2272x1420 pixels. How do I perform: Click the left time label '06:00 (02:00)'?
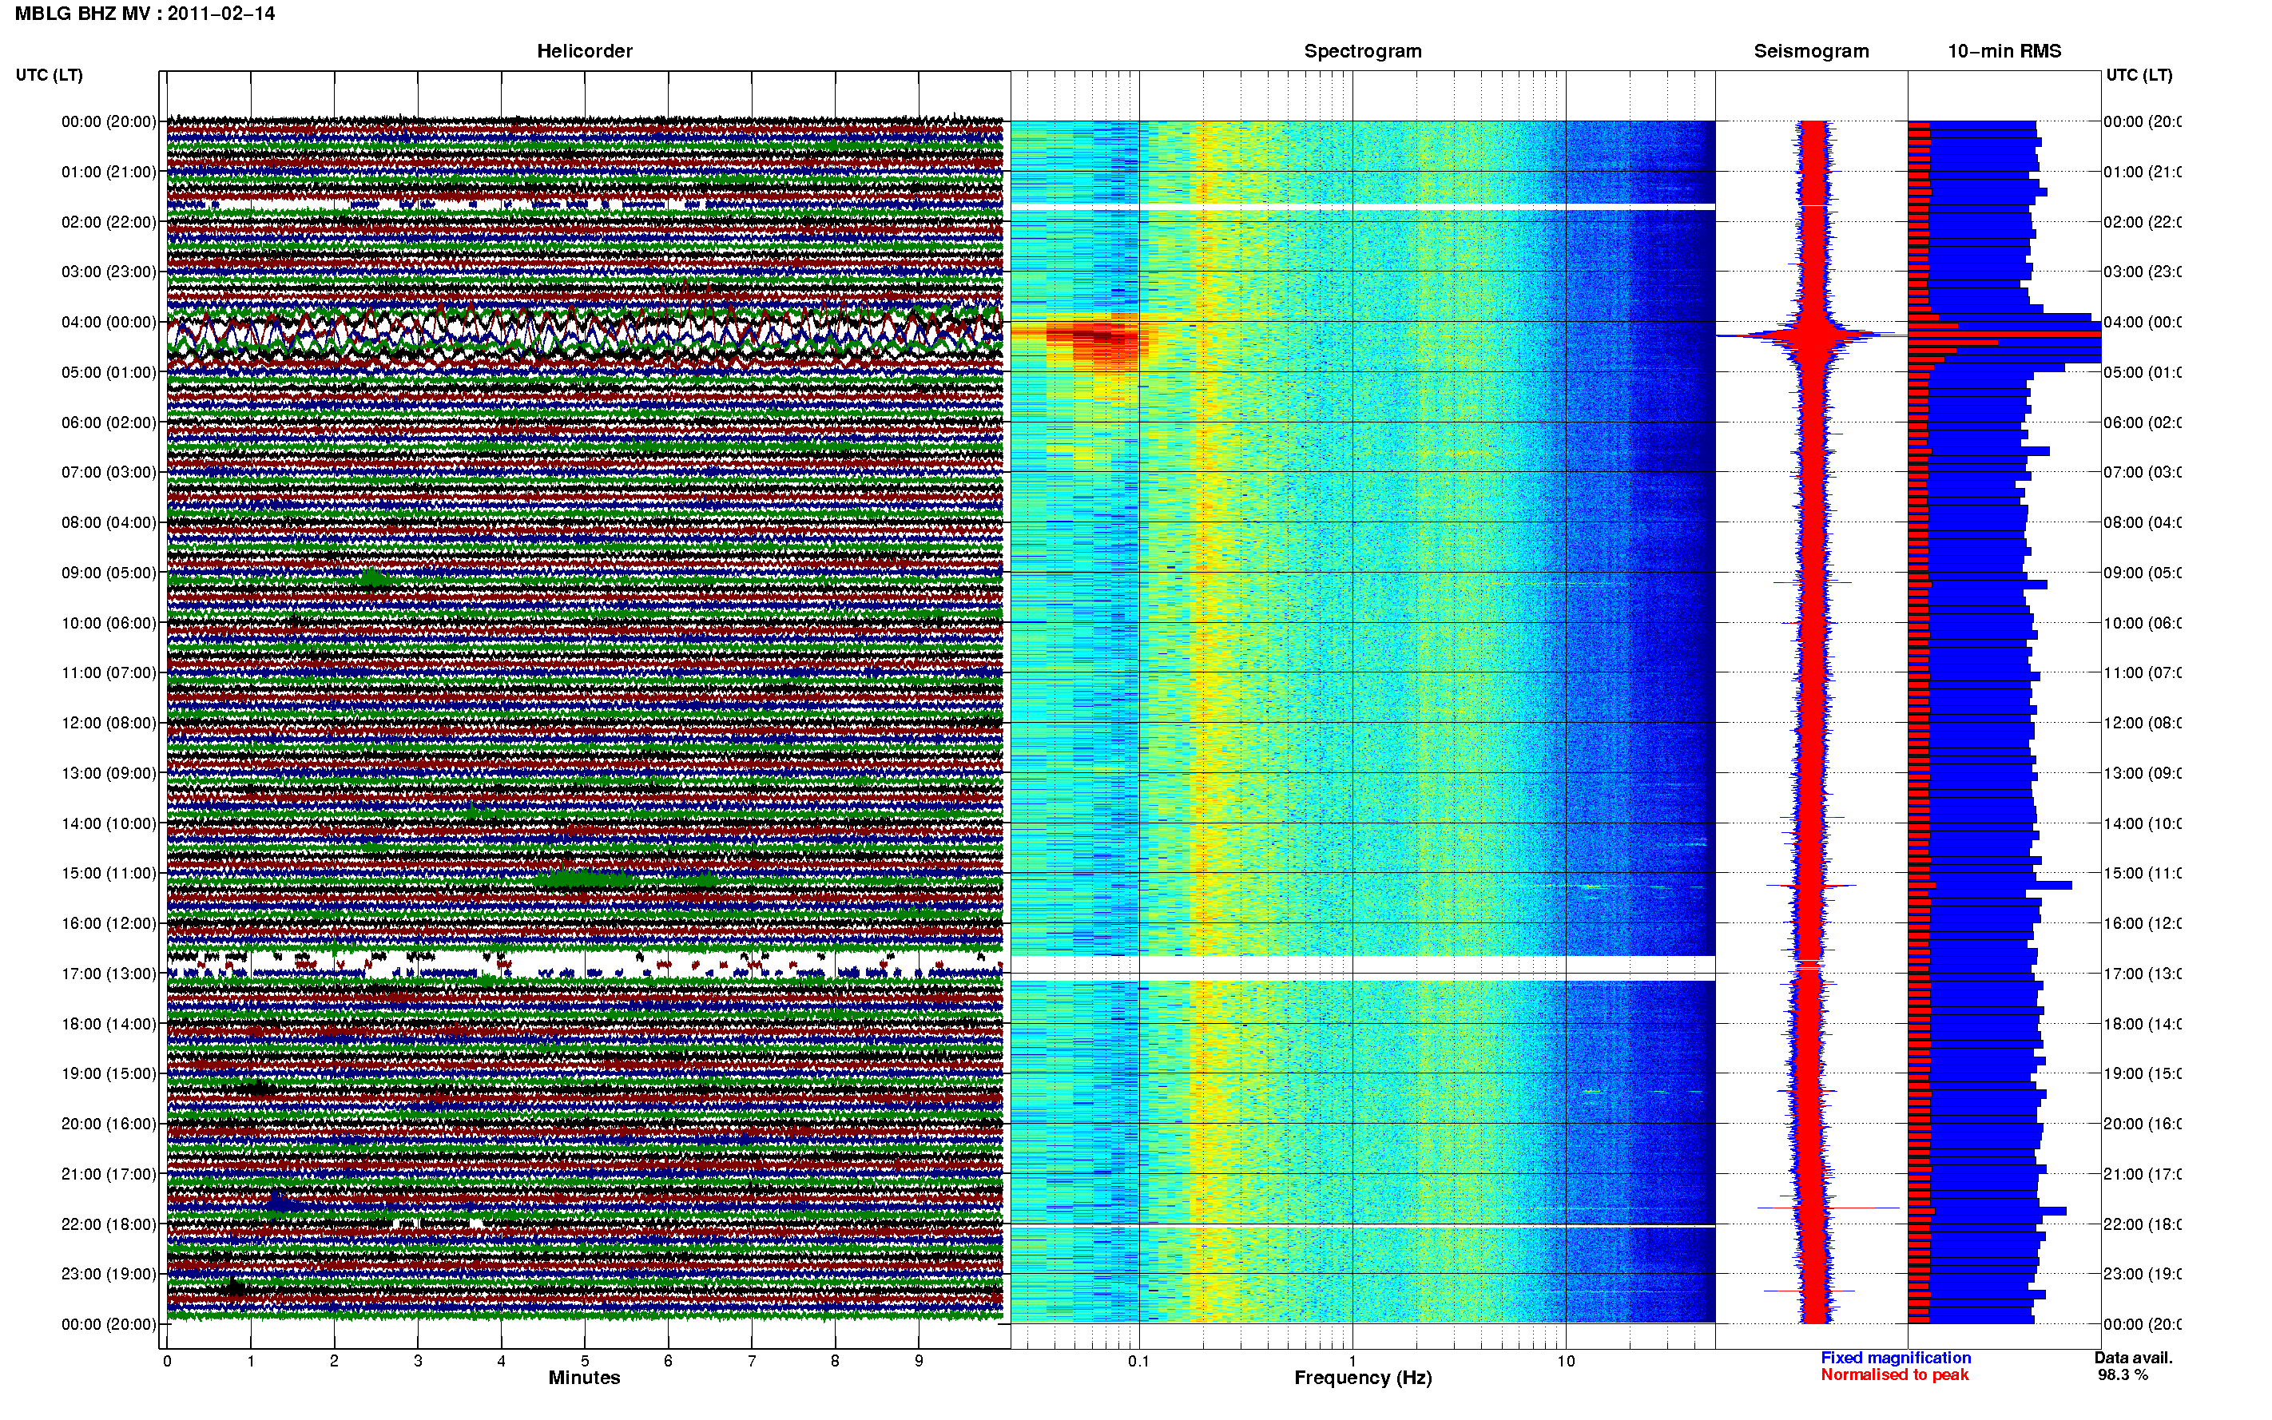[109, 422]
